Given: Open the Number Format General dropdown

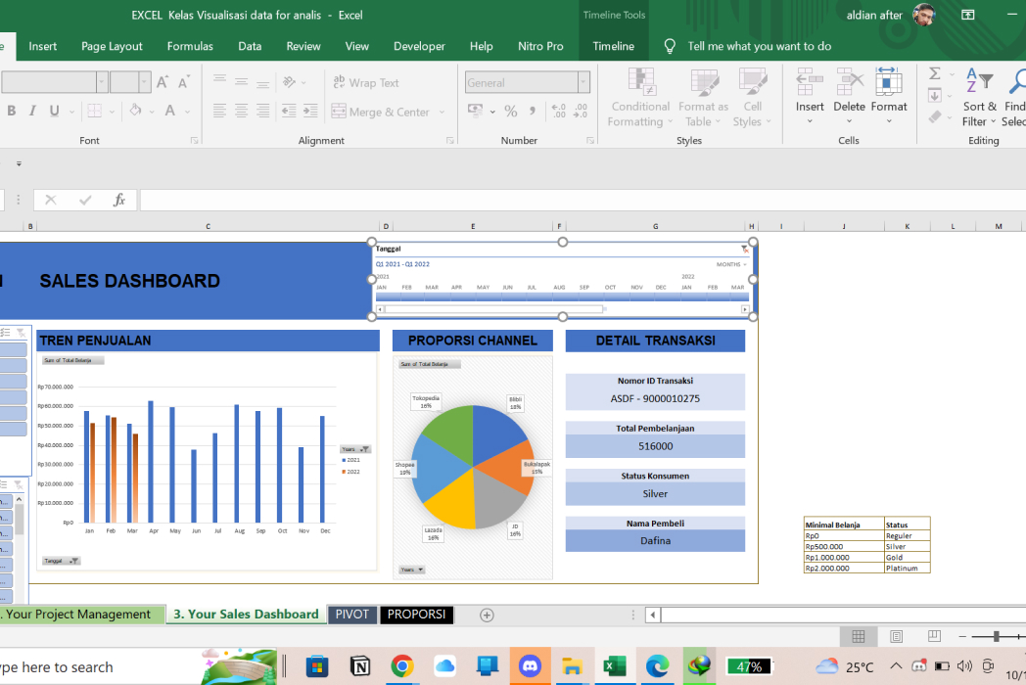Looking at the screenshot, I should pos(583,82).
